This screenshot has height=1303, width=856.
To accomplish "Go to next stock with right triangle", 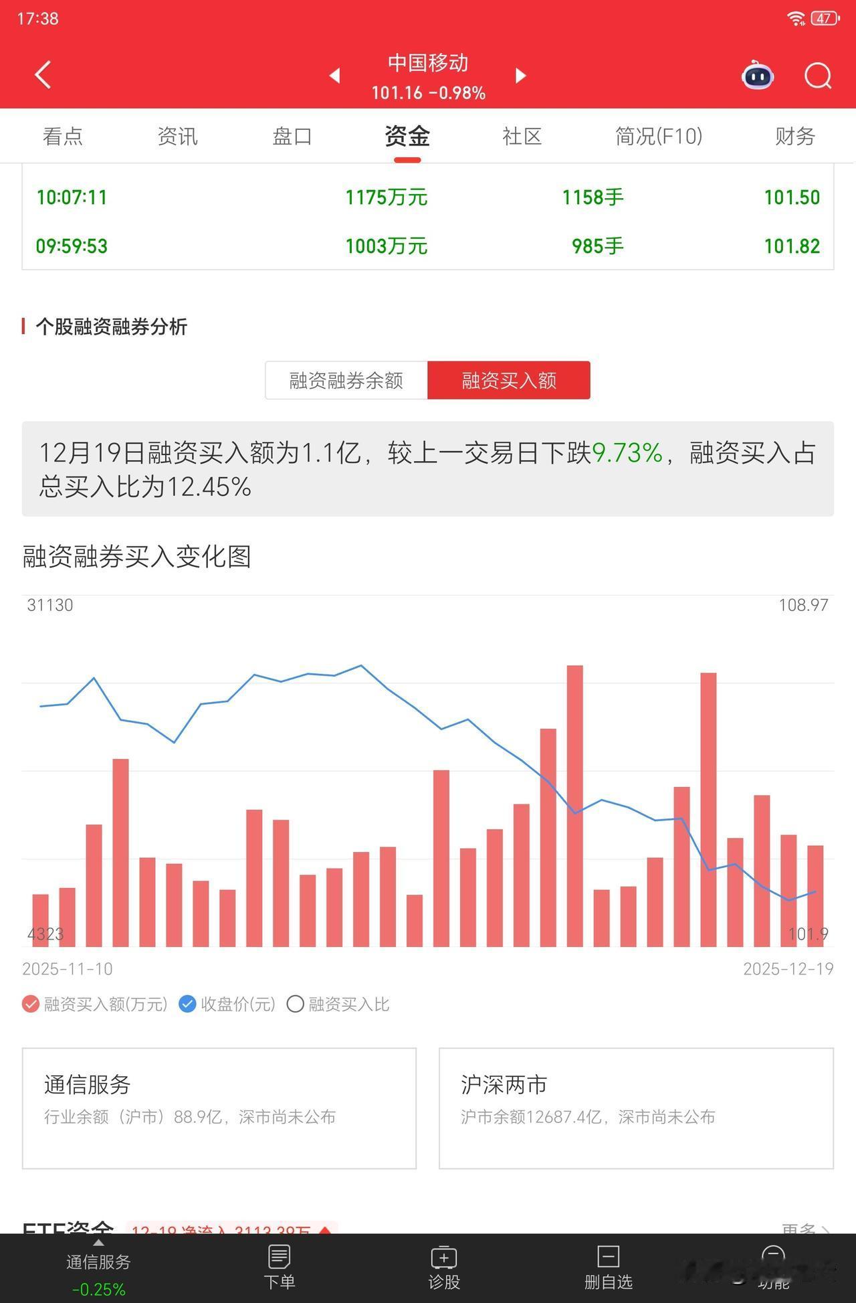I will click(x=521, y=76).
